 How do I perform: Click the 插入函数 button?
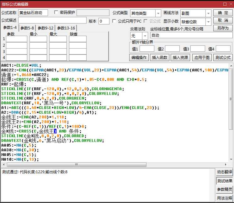[160, 58]
